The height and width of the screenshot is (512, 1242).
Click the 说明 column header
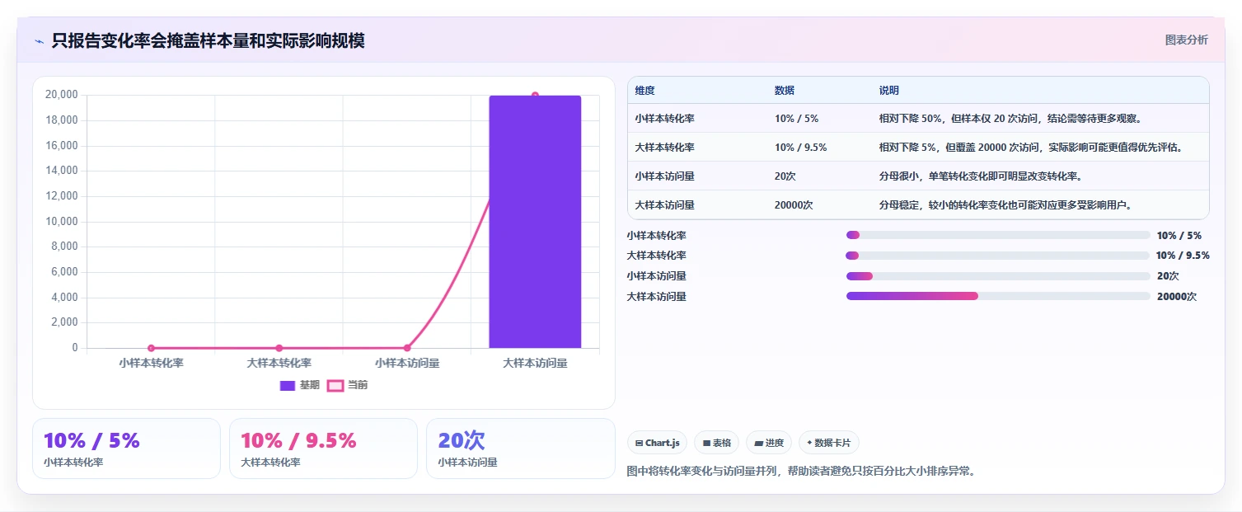[x=889, y=91]
